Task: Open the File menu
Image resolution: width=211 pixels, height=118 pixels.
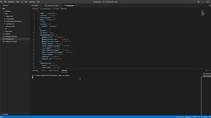Action: (x=1, y=2)
